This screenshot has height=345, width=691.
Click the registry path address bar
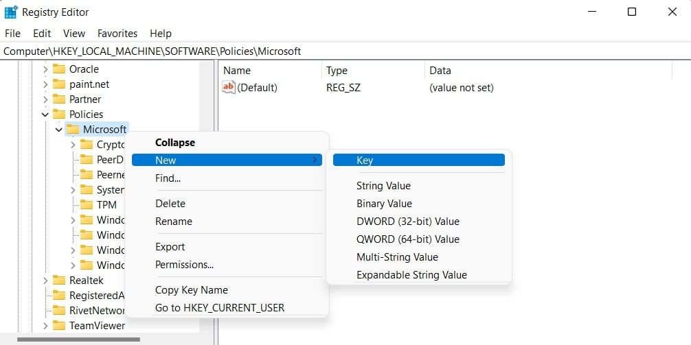point(343,51)
